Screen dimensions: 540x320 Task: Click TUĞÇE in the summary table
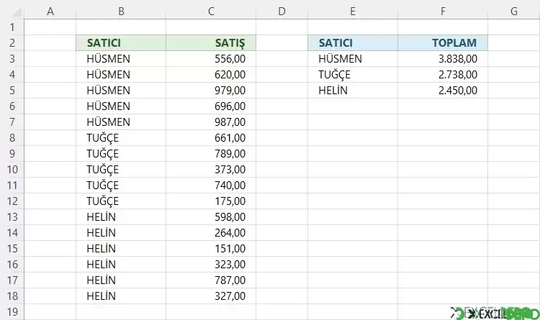point(353,75)
